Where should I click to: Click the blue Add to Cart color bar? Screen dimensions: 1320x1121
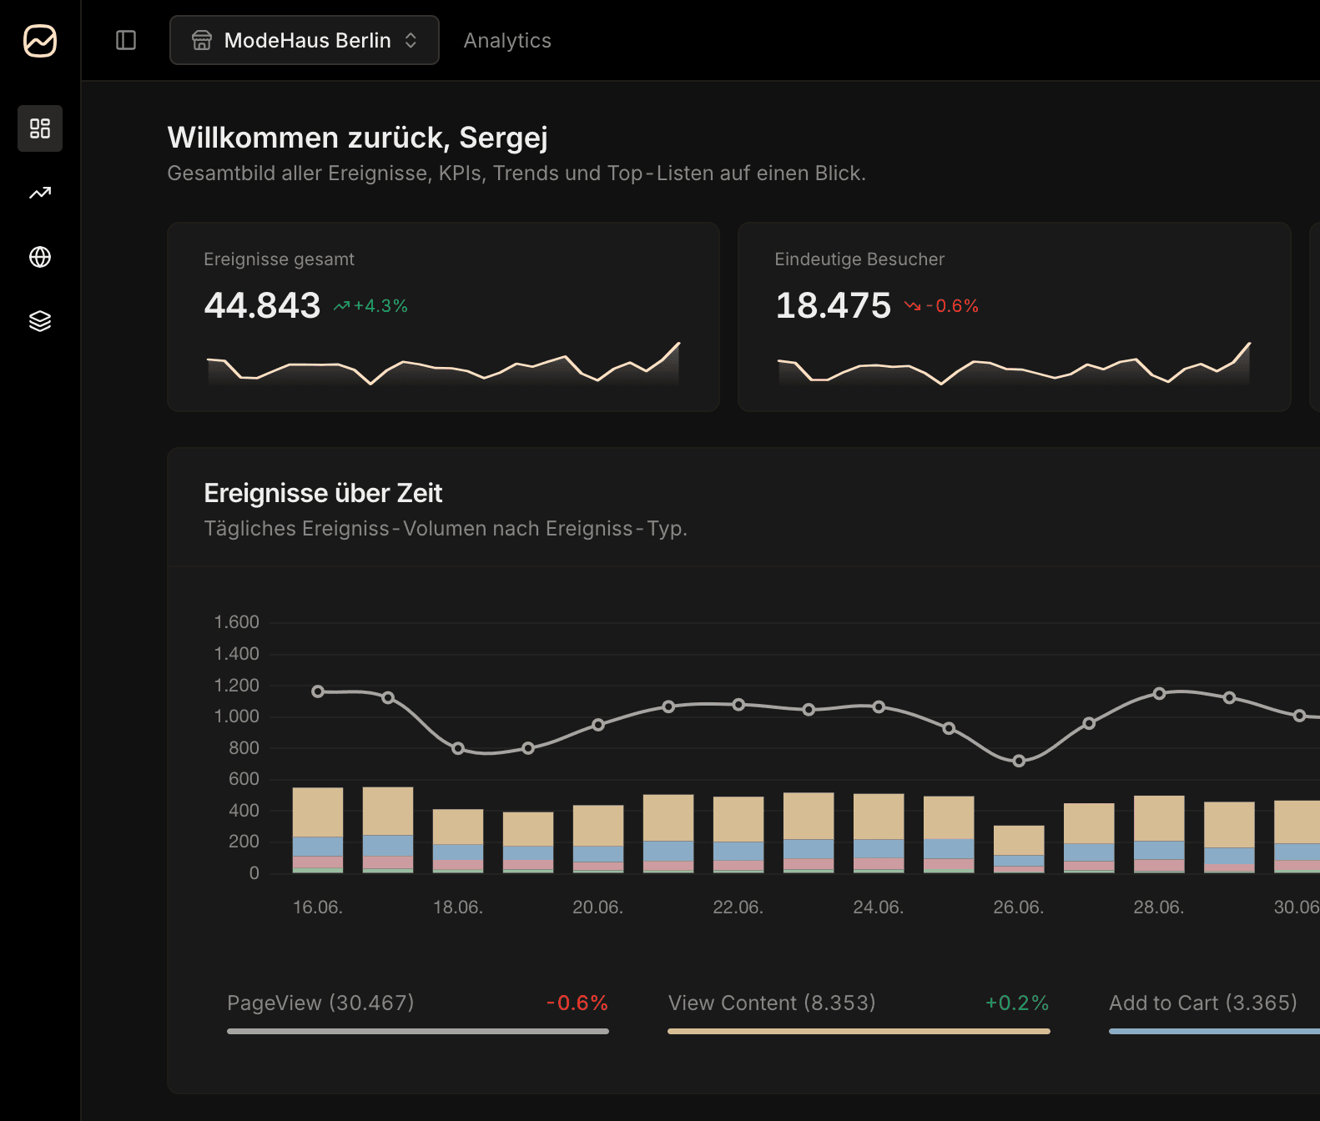1214,1032
